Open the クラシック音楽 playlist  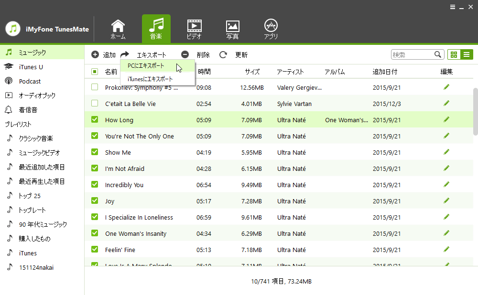coord(42,138)
